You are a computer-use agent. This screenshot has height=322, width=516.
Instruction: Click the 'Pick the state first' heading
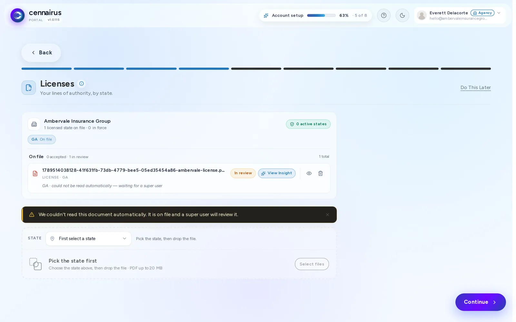click(73, 261)
